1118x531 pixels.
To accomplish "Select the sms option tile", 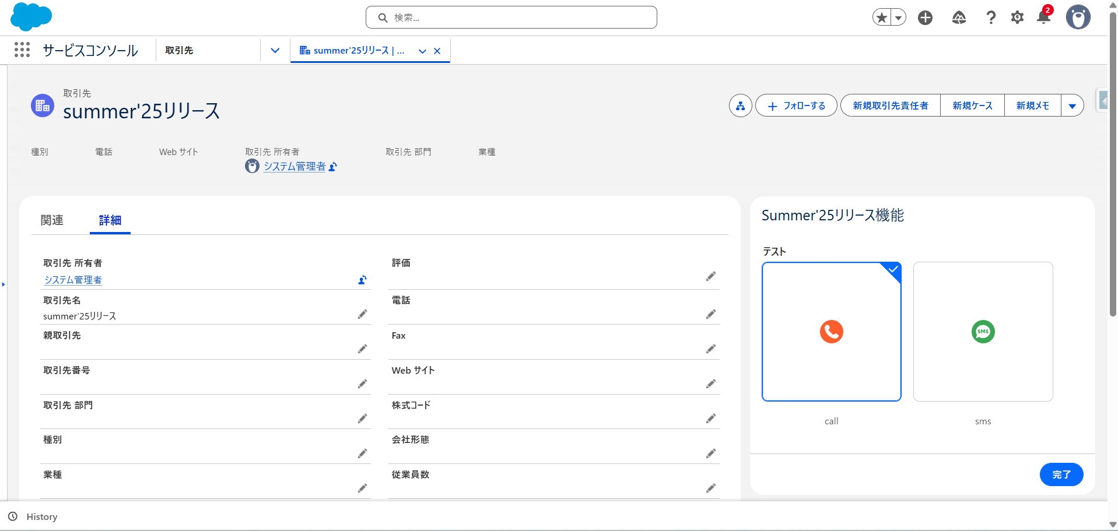I will point(983,332).
